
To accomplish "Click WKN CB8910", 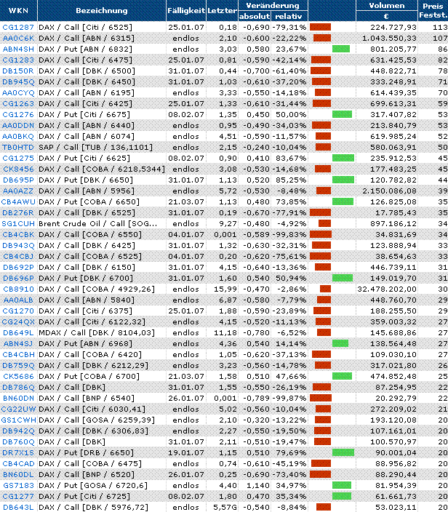I will point(18,289).
